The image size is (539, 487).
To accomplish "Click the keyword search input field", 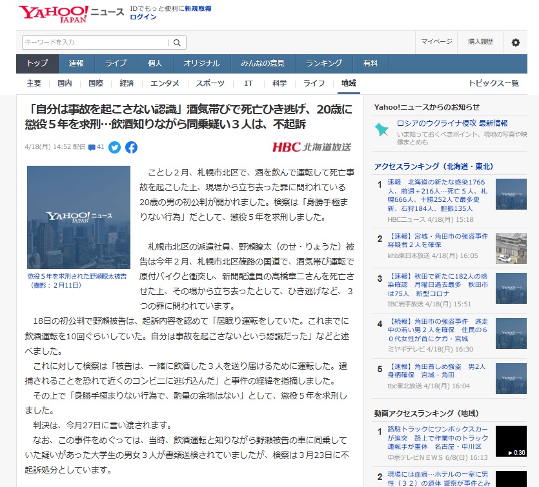I will 96,43.
